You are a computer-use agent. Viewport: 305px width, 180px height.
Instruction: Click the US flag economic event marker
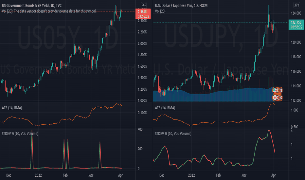(x=275, y=90)
